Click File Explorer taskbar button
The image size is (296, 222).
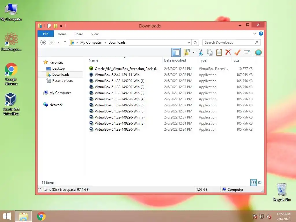23,216
